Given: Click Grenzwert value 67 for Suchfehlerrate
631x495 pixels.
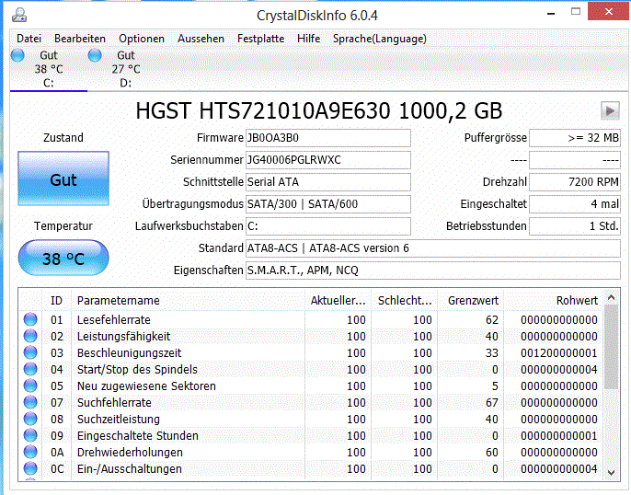Looking at the screenshot, I should (x=492, y=402).
